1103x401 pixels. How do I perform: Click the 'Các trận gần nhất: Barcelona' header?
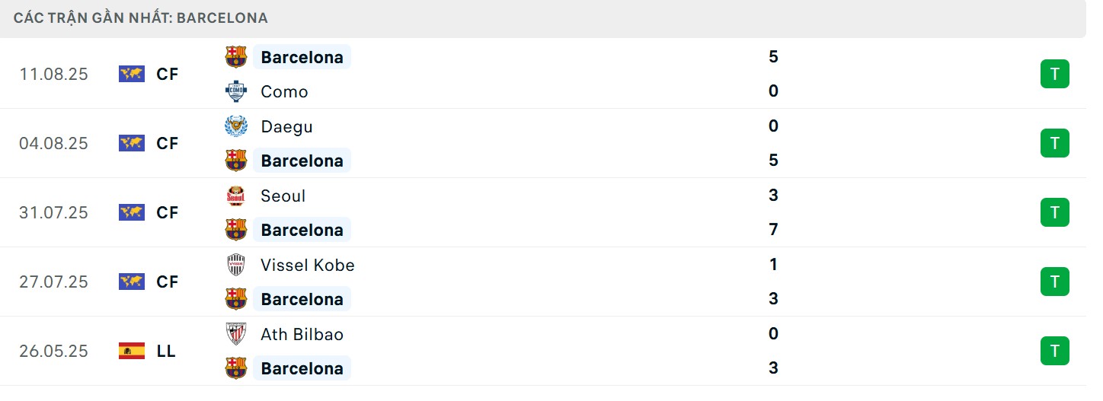click(141, 18)
